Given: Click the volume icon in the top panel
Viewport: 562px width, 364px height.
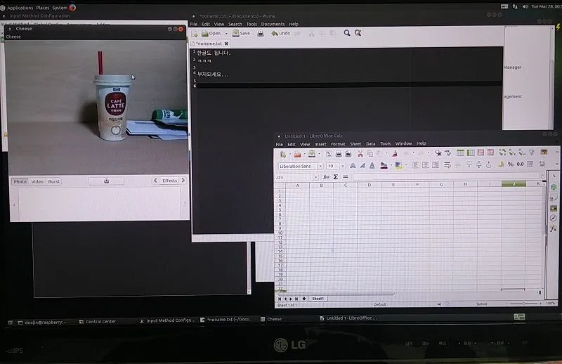Looking at the screenshot, I should [525, 6].
